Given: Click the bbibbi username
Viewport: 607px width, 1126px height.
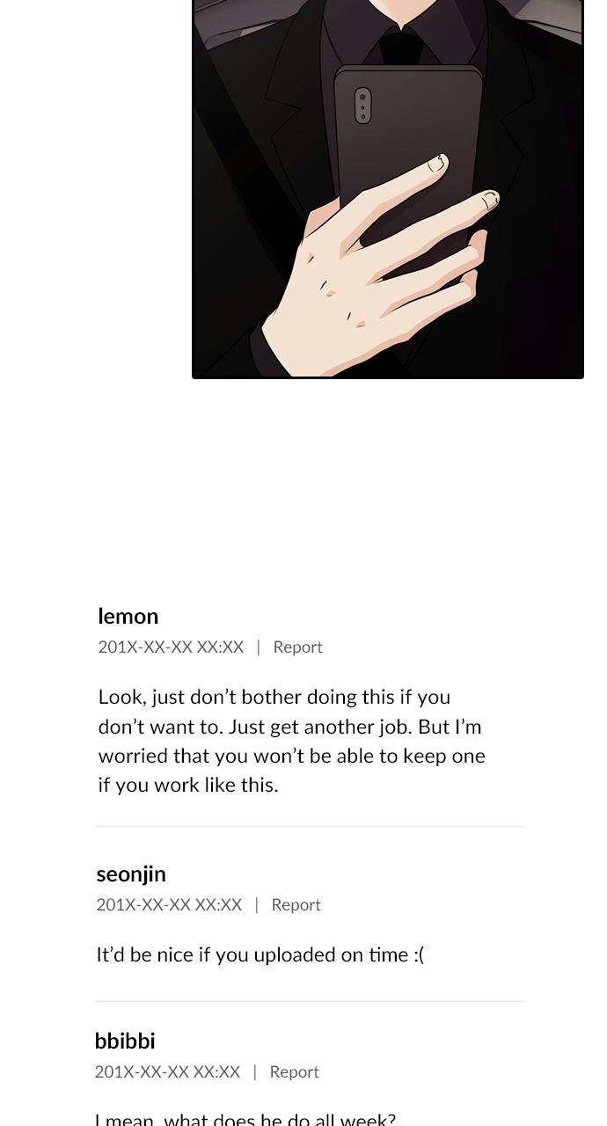Looking at the screenshot, I should (x=125, y=1041).
